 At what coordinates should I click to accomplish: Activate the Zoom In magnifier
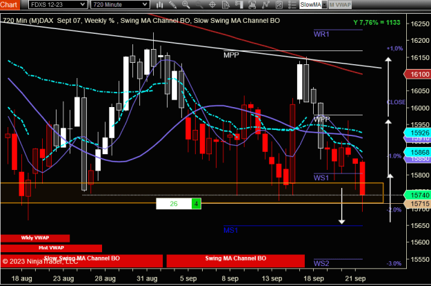click(x=186, y=5)
